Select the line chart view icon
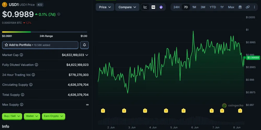This screenshot has height=130, width=261. 145,7
